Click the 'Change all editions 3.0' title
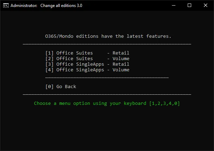Viewport: 214px width, 151px height. (62, 6)
